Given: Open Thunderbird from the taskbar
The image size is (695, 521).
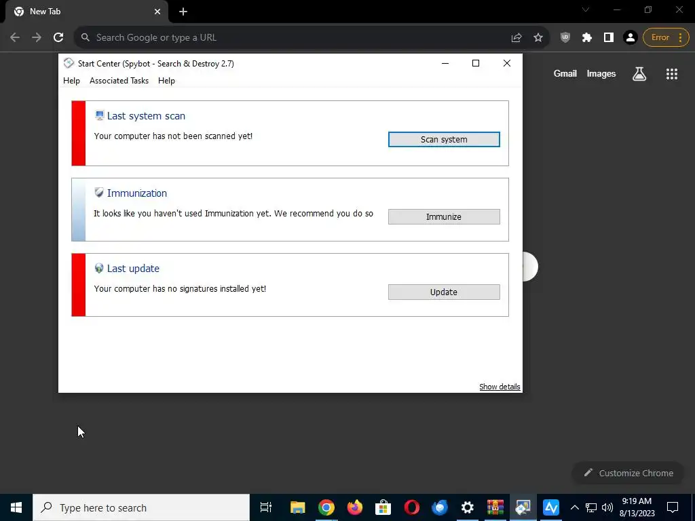Looking at the screenshot, I should pos(440,507).
